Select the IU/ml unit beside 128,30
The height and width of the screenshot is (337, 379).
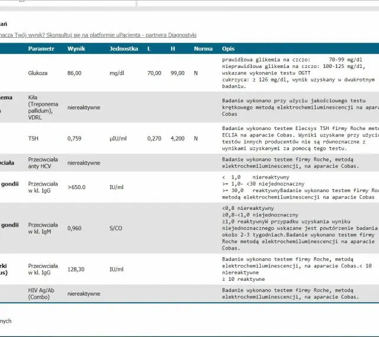[x=117, y=270]
